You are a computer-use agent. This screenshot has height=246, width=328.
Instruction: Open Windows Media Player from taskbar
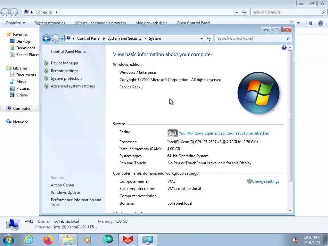[88, 240]
